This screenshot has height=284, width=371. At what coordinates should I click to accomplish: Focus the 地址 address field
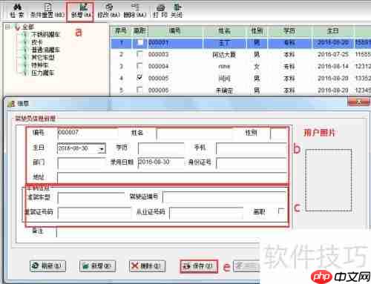point(172,177)
